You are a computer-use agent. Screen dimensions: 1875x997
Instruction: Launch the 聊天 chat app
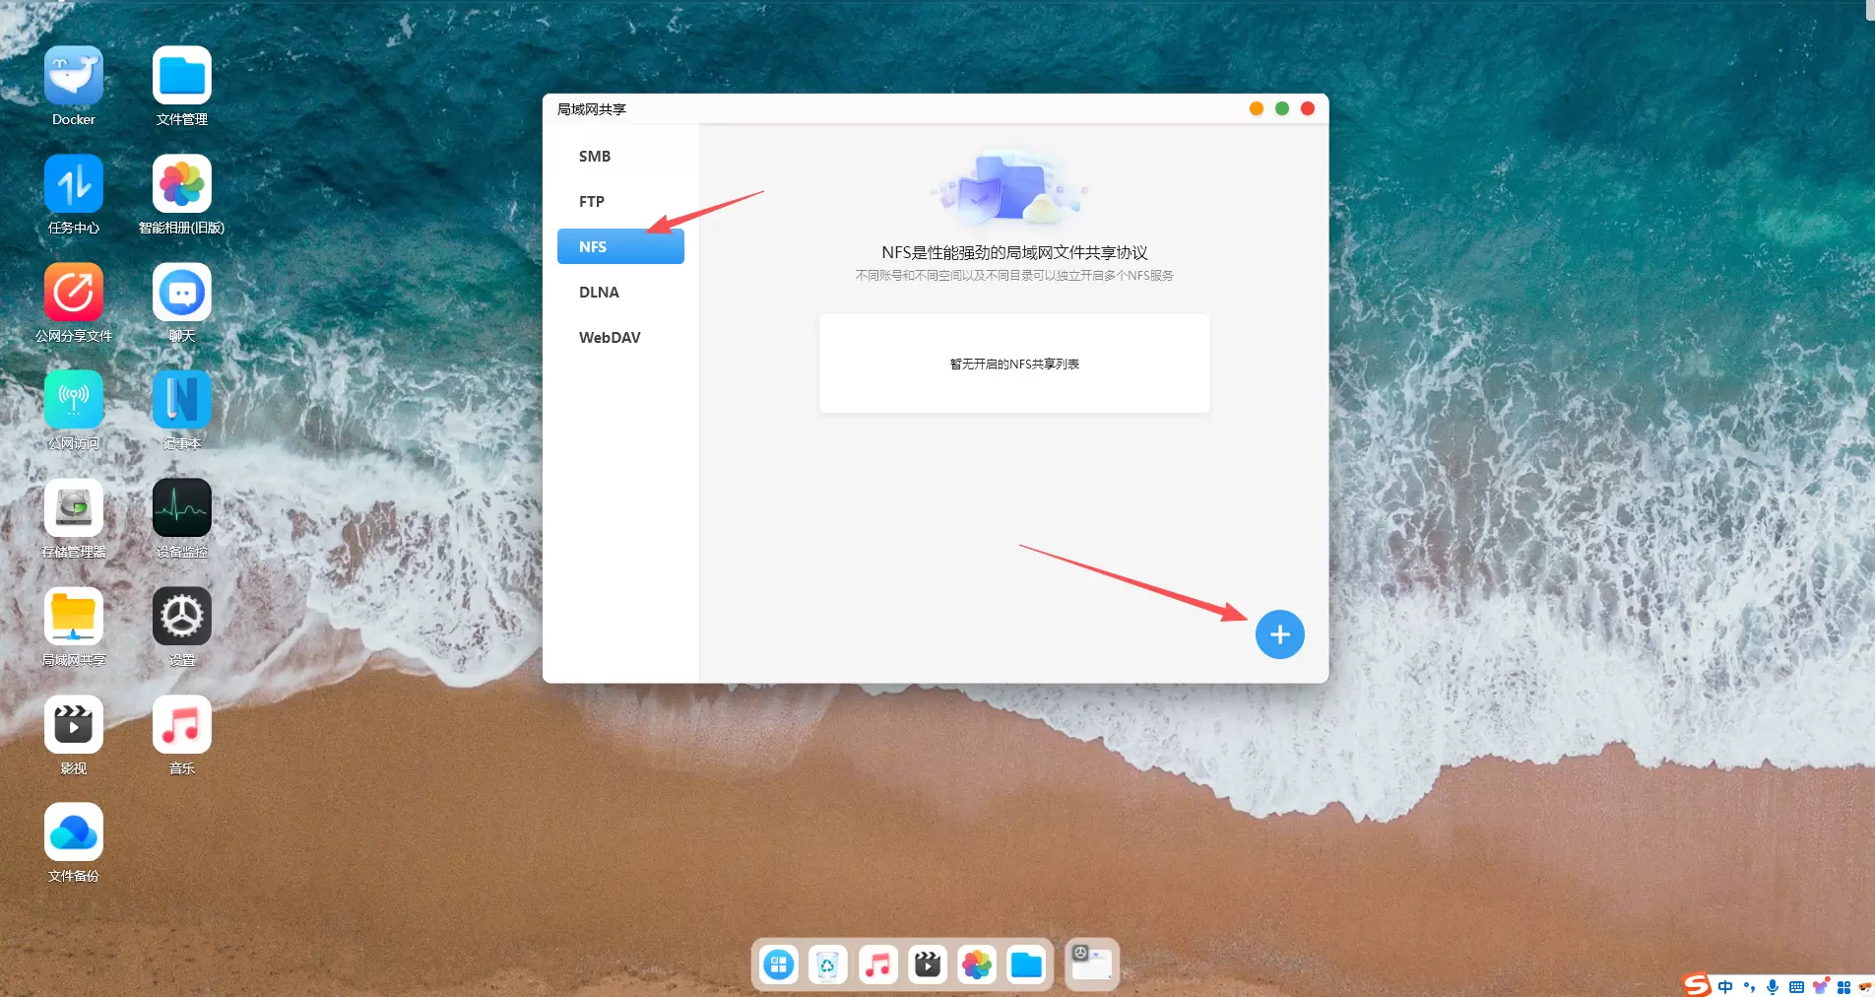[x=182, y=293]
